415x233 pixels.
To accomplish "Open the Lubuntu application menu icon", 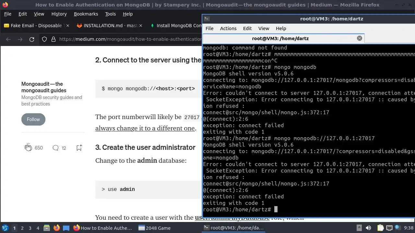I will 5,228.
